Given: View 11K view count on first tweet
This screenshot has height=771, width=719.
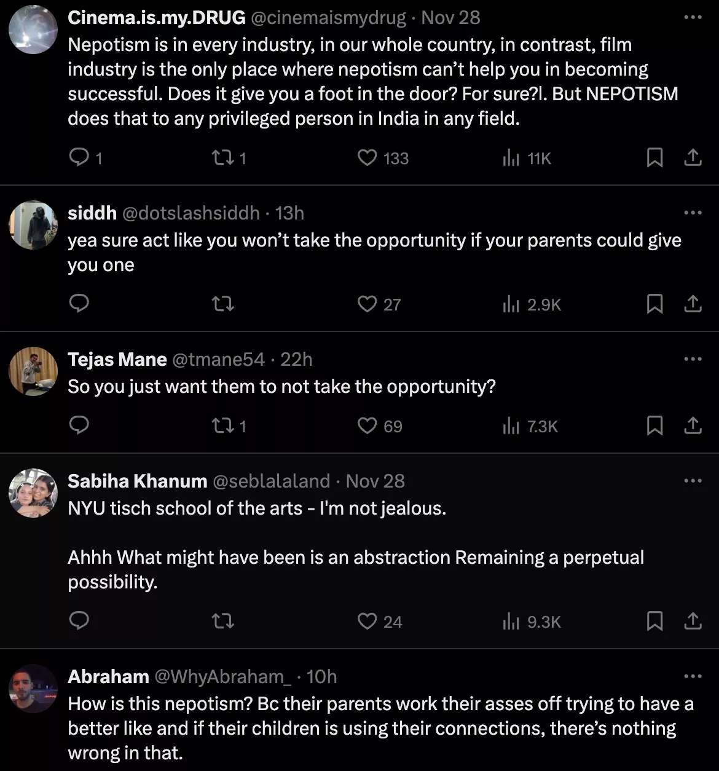Looking at the screenshot, I should pos(527,158).
